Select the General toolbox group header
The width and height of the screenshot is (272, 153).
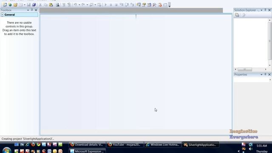pos(19,15)
